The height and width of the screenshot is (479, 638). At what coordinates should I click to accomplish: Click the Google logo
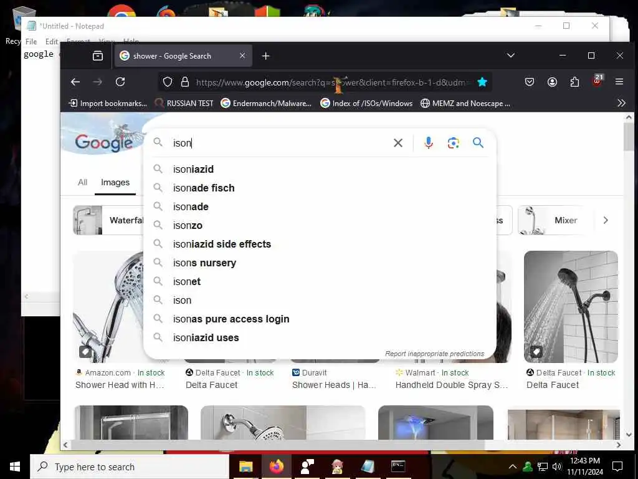104,142
